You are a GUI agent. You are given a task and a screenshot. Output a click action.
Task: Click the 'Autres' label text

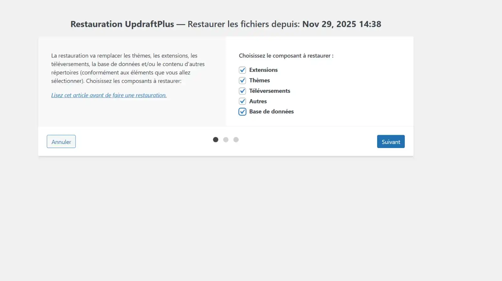click(x=258, y=101)
